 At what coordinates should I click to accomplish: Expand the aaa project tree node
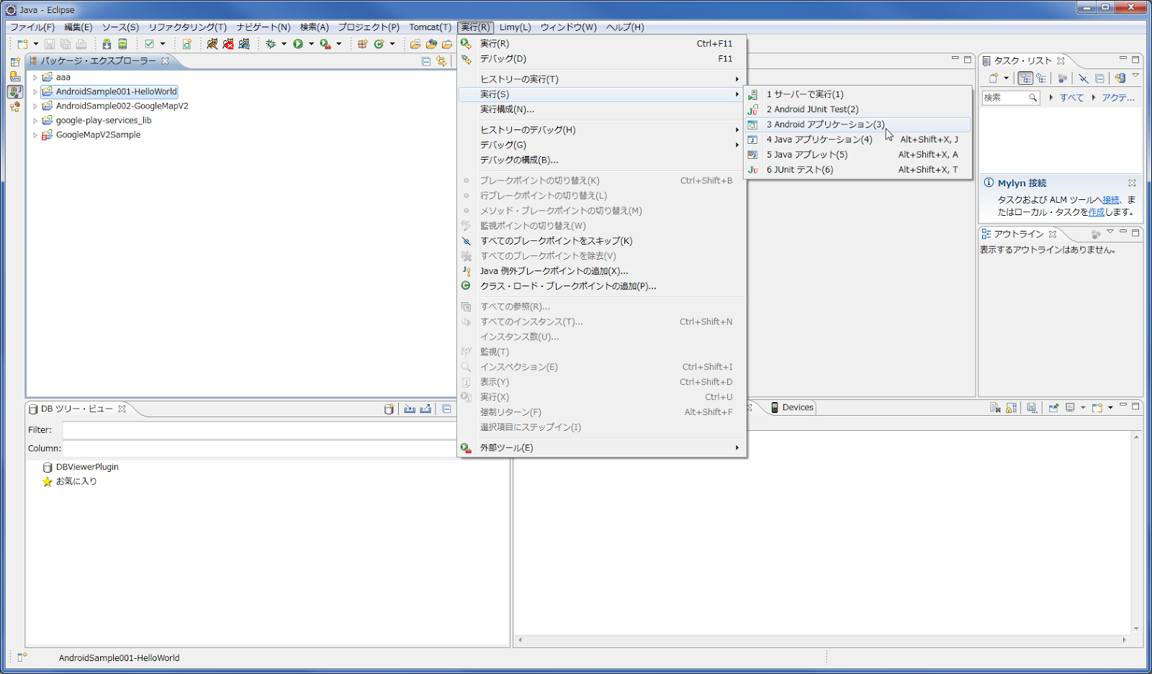point(35,77)
